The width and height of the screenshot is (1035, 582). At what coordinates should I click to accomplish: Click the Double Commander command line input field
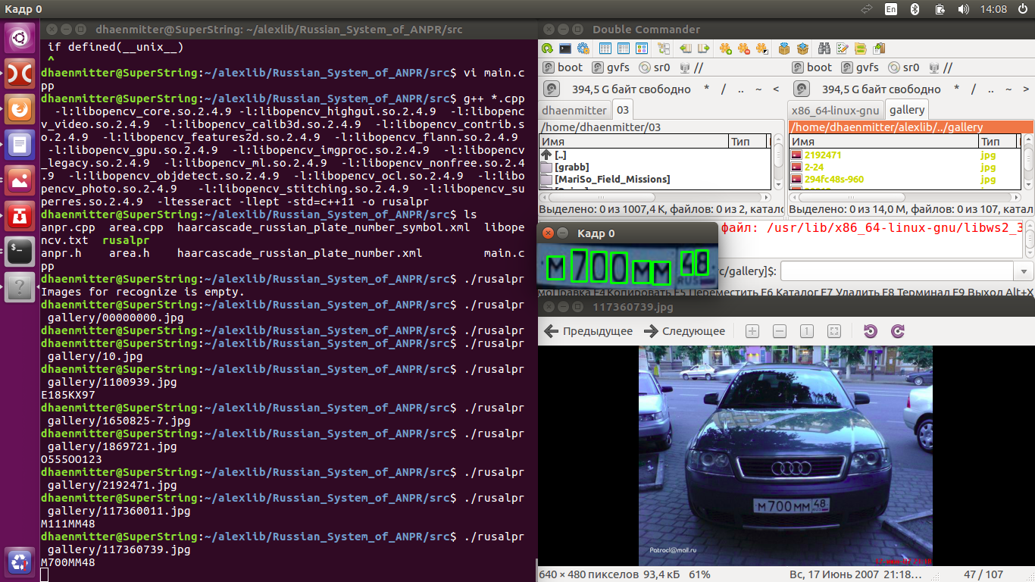point(897,271)
